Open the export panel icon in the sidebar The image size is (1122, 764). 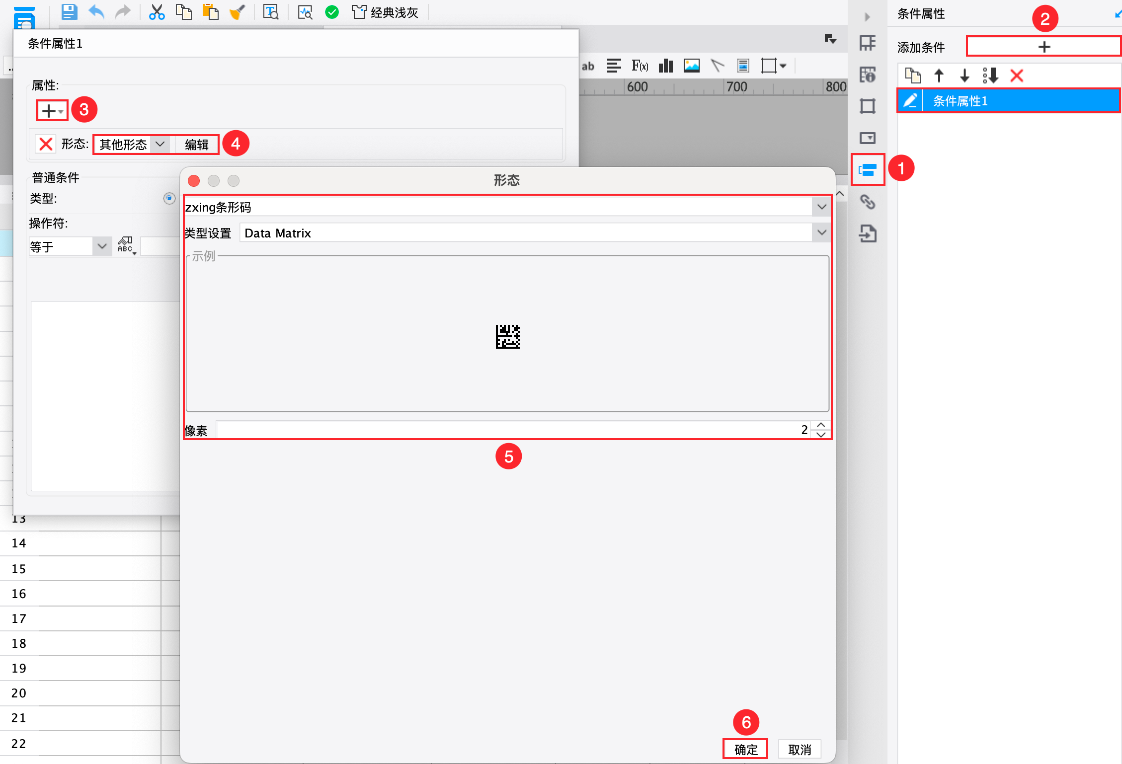(868, 233)
